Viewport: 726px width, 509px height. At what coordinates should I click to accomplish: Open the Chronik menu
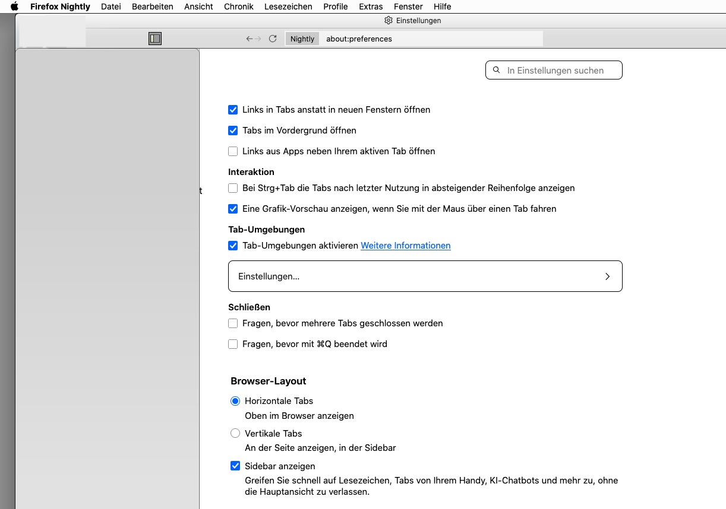click(239, 7)
